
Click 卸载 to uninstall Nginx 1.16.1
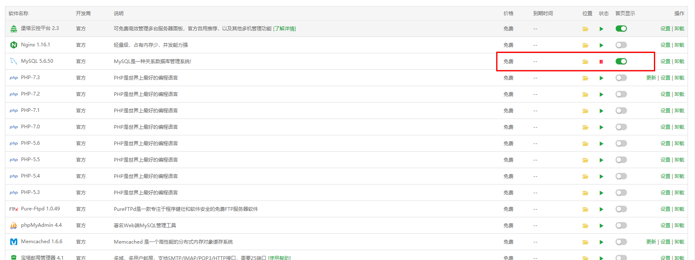[x=679, y=45]
